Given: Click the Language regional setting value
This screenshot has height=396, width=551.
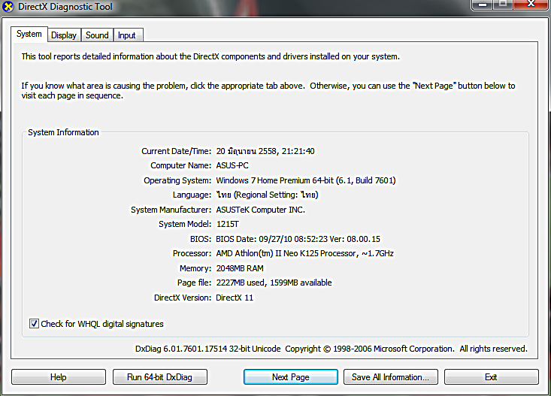Looking at the screenshot, I should [x=267, y=195].
